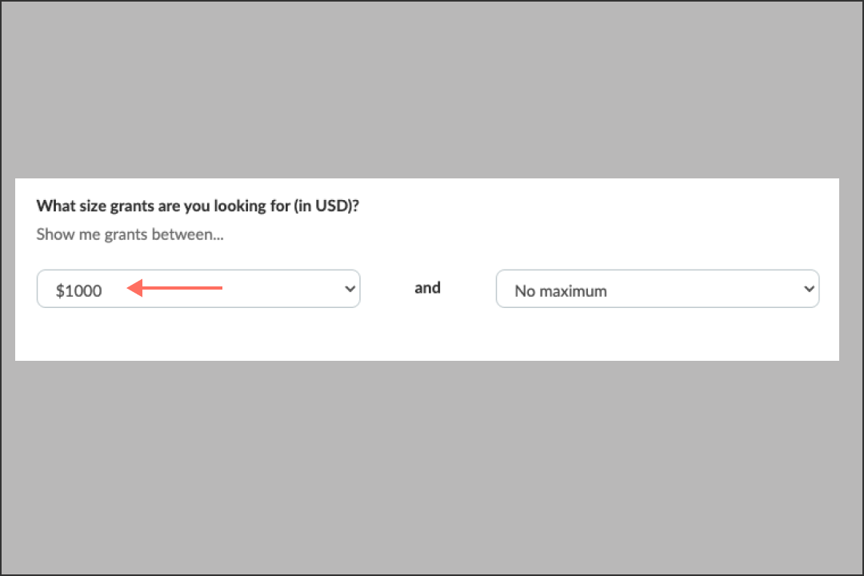Click the down caret inside left dropdown

point(349,289)
